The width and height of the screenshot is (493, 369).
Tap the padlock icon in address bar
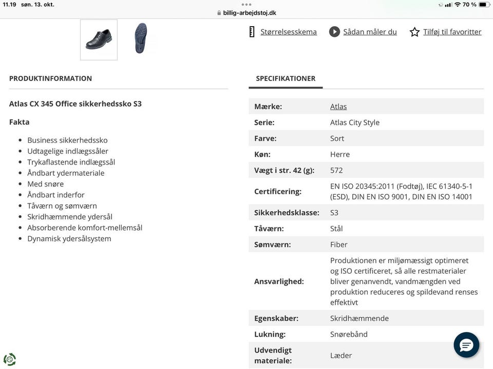(x=219, y=13)
